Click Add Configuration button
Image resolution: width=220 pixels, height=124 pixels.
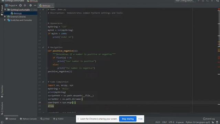(185, 1)
